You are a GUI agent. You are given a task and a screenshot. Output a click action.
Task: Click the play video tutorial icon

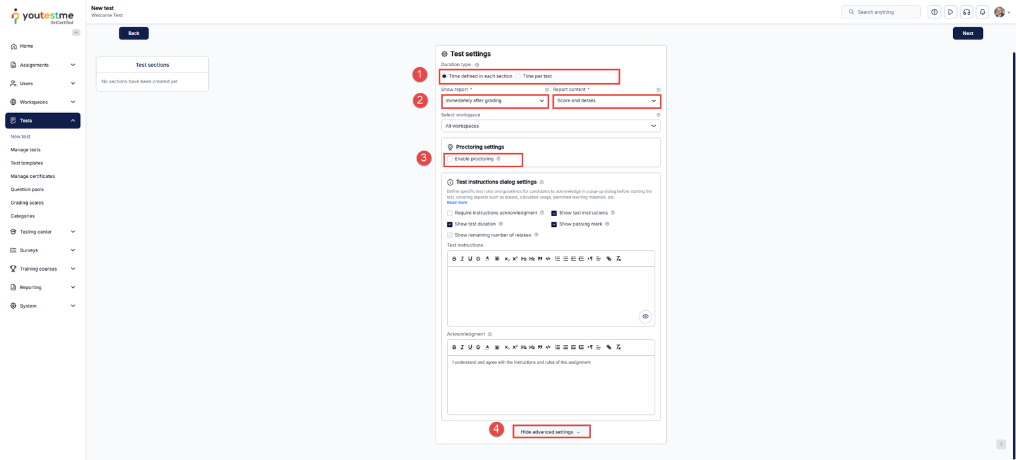tap(951, 12)
